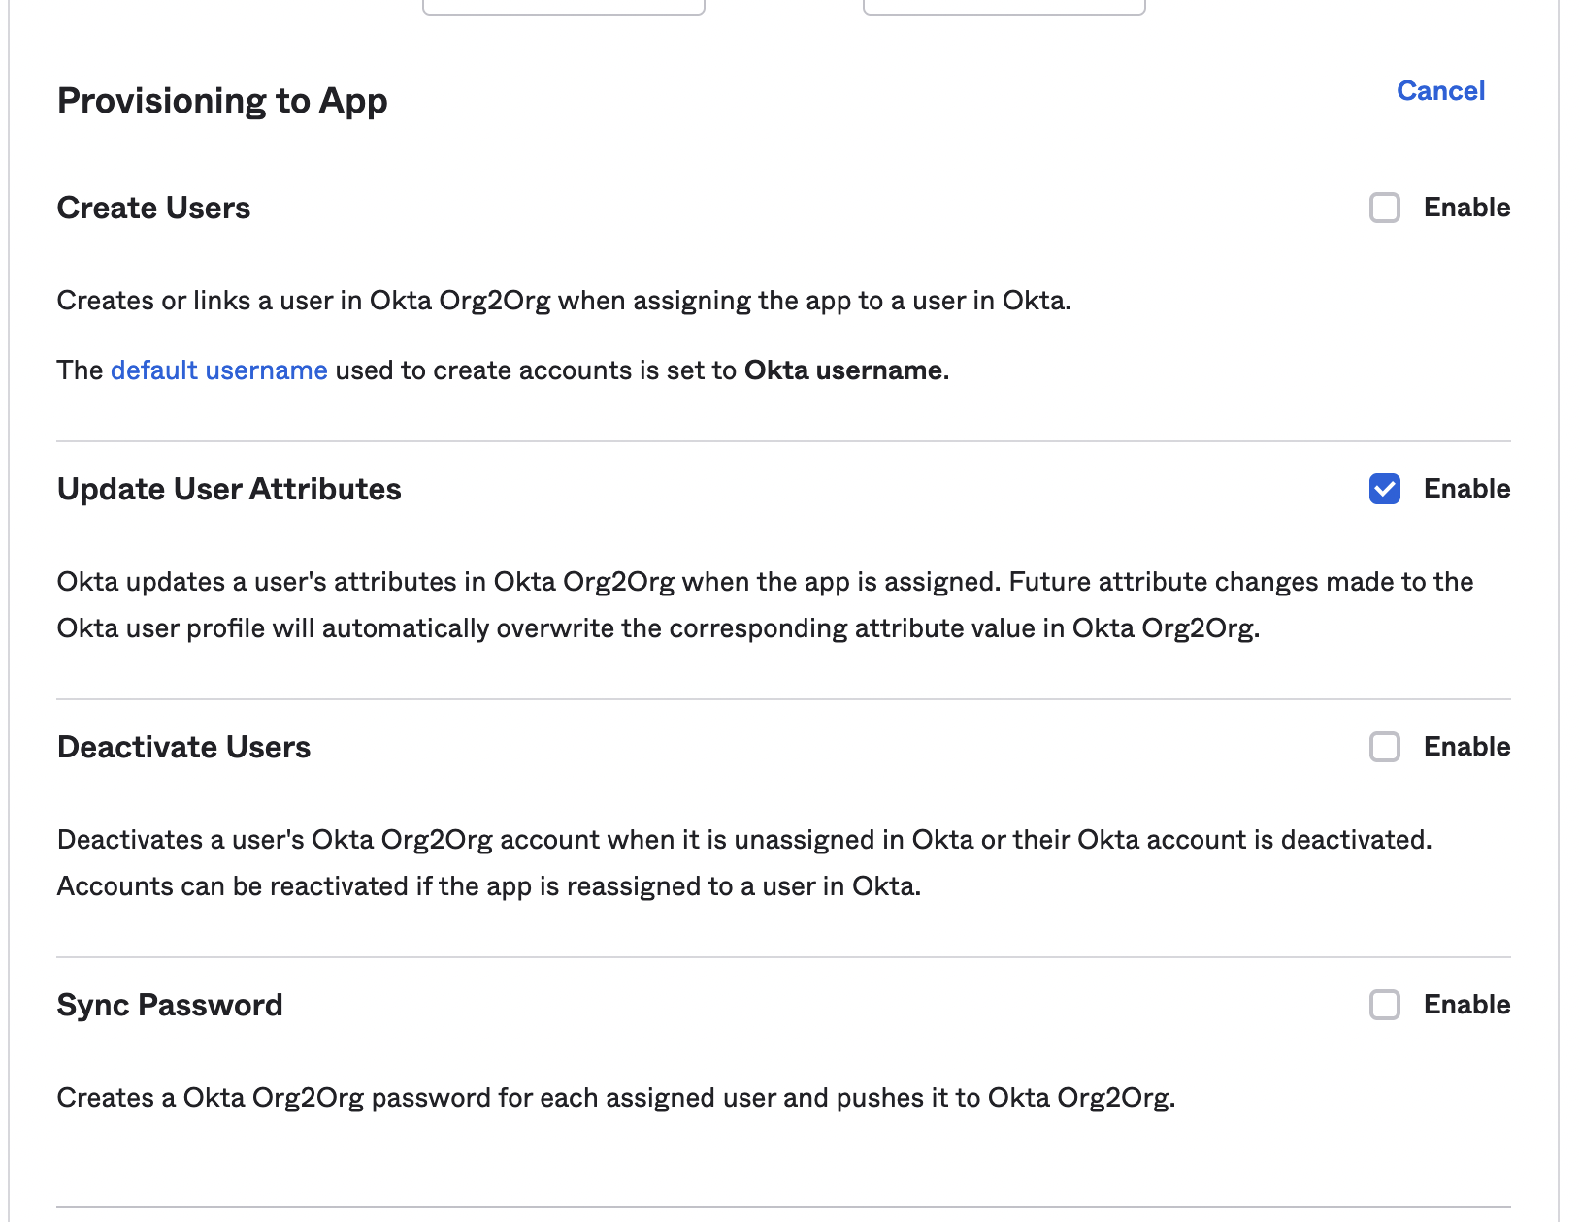Click the Enable label beside Deactivate Users
Viewport: 1580px width, 1222px height.
[1466, 747]
